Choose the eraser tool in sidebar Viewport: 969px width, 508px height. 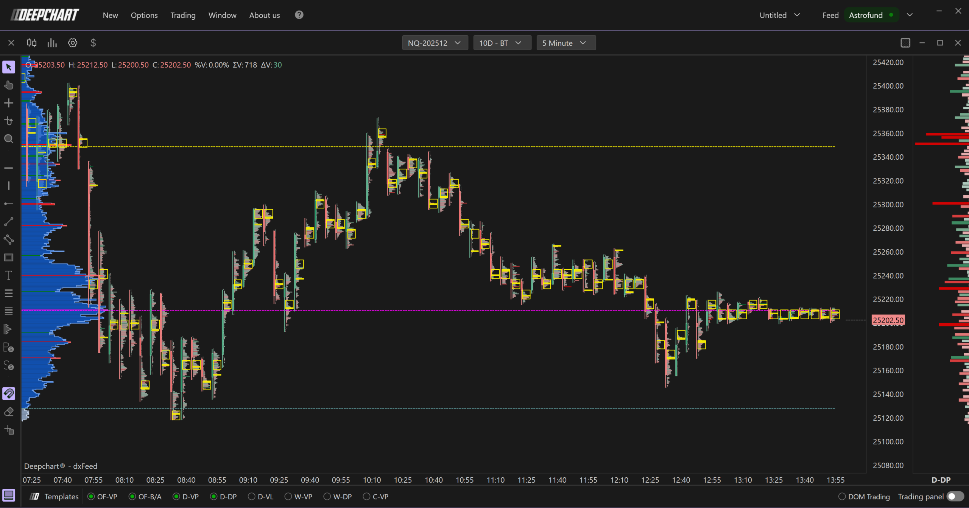(x=9, y=412)
